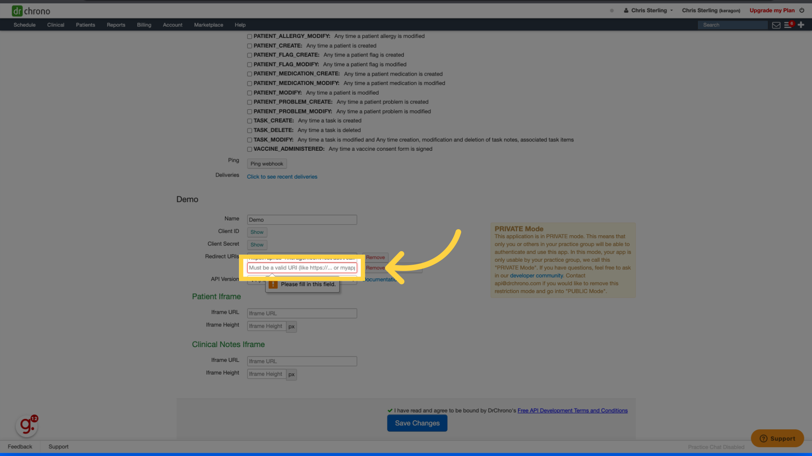
Task: Open the G2 review widget icon
Action: pos(27,426)
